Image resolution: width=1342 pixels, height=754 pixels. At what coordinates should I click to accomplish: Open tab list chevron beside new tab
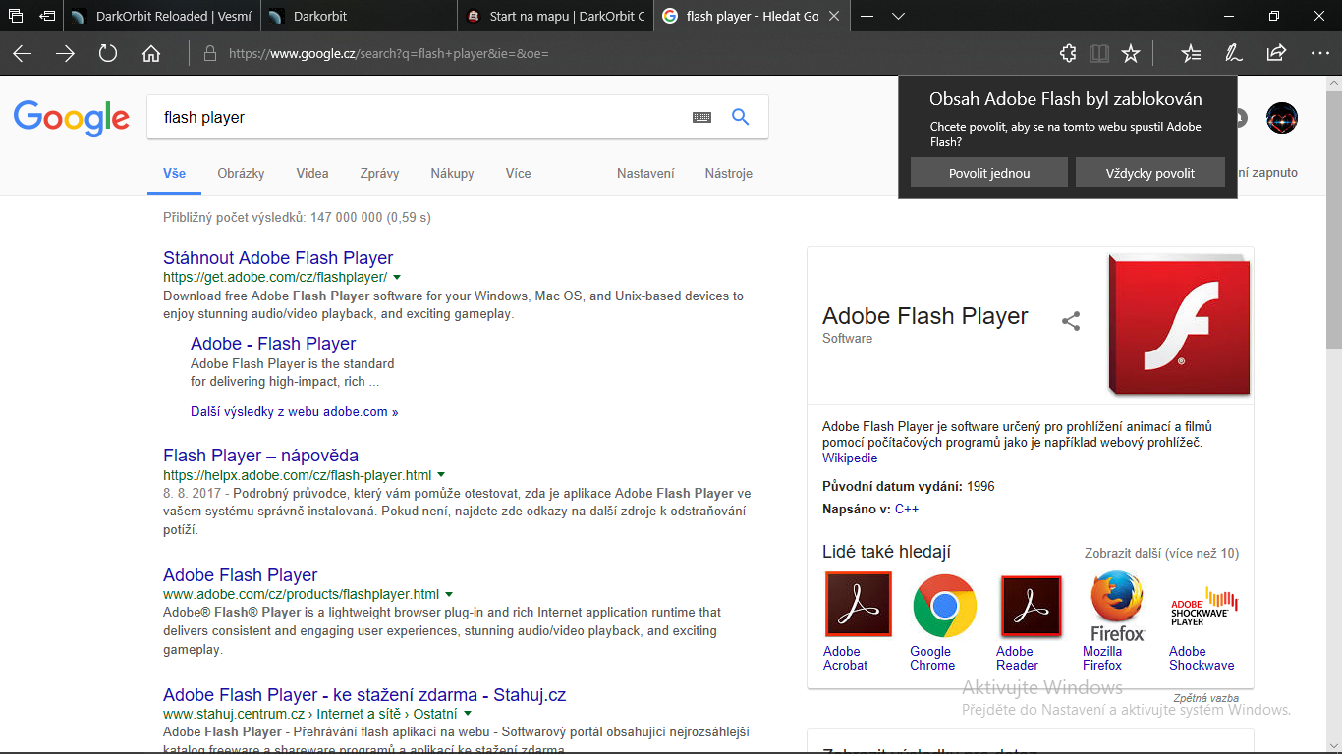(x=898, y=17)
